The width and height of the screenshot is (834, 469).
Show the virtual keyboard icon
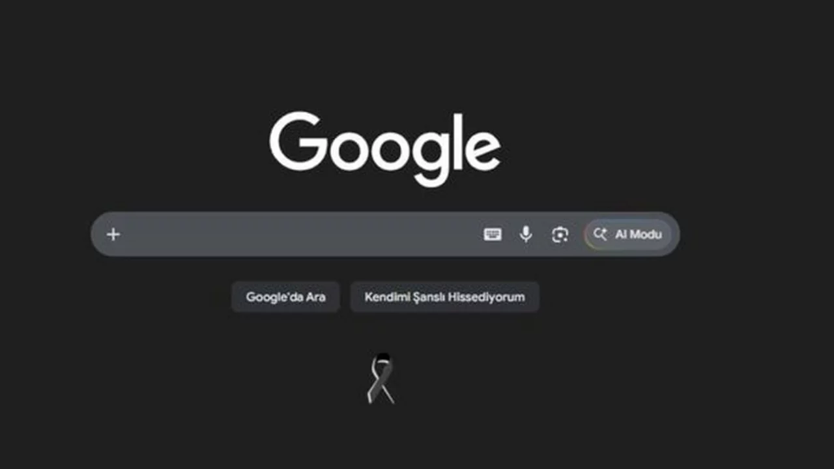click(x=493, y=234)
